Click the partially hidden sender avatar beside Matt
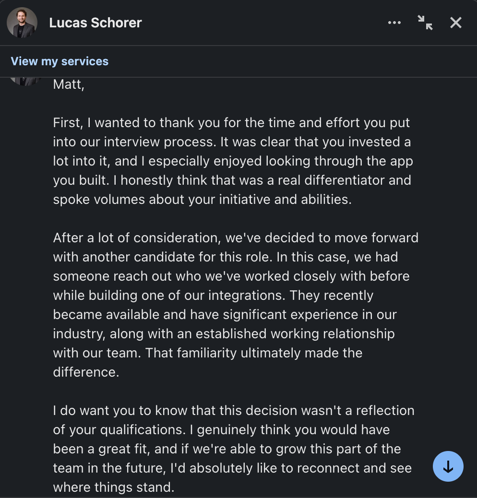The image size is (477, 498). coord(25,82)
